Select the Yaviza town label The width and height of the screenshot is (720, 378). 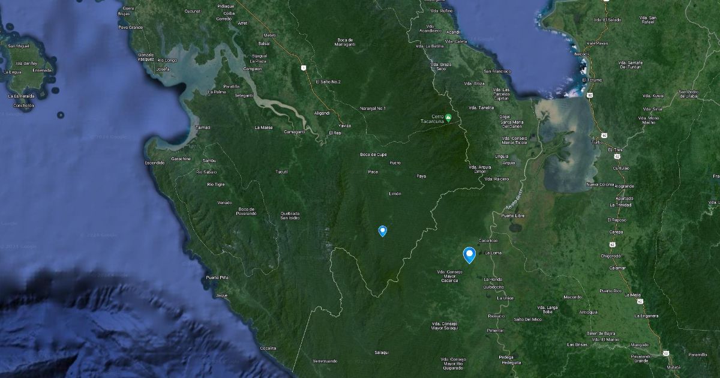click(344, 125)
